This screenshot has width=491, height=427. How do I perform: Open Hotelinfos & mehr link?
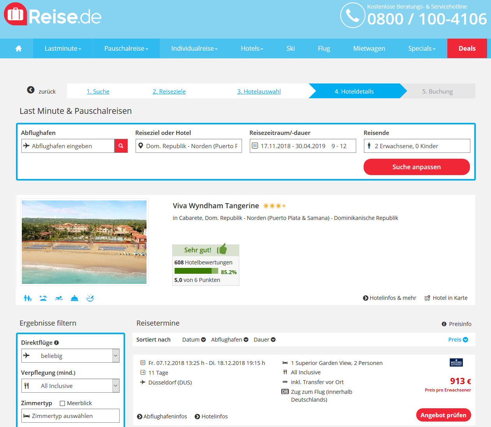[390, 298]
